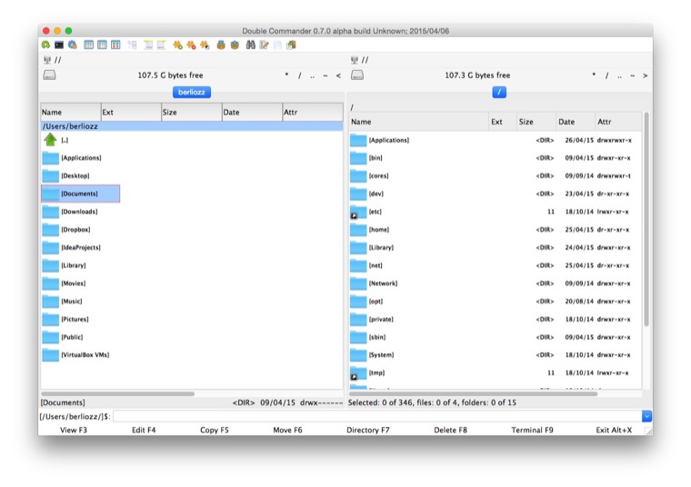Click Move F6 button

pos(288,430)
